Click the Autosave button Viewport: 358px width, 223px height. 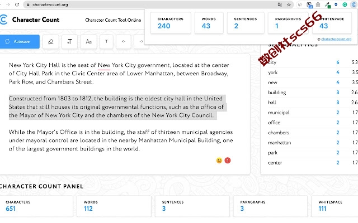20,41
